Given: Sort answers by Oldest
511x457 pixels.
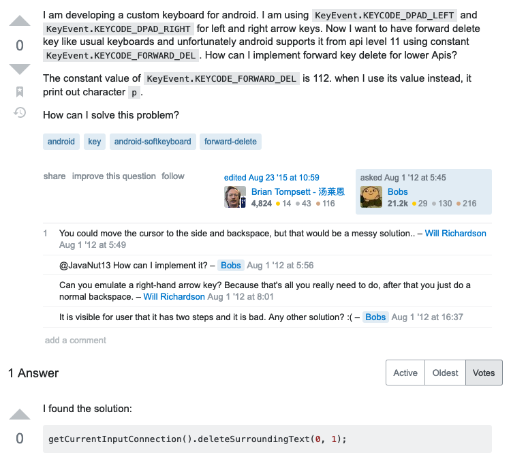Looking at the screenshot, I should 446,373.
